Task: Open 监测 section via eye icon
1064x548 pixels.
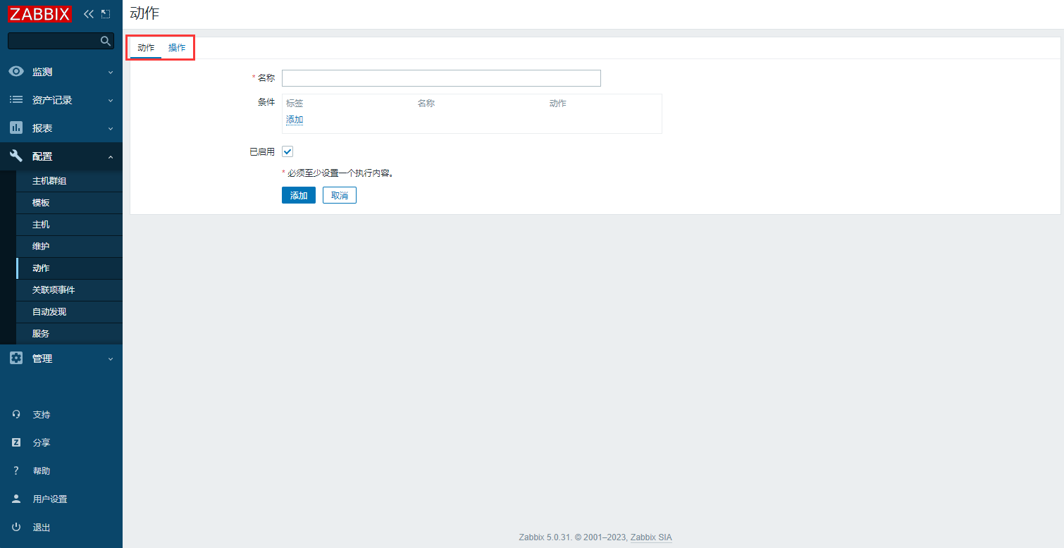Action: 16,72
